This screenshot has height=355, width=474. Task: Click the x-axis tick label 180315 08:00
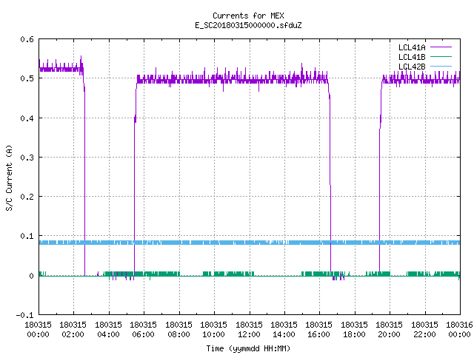click(178, 329)
